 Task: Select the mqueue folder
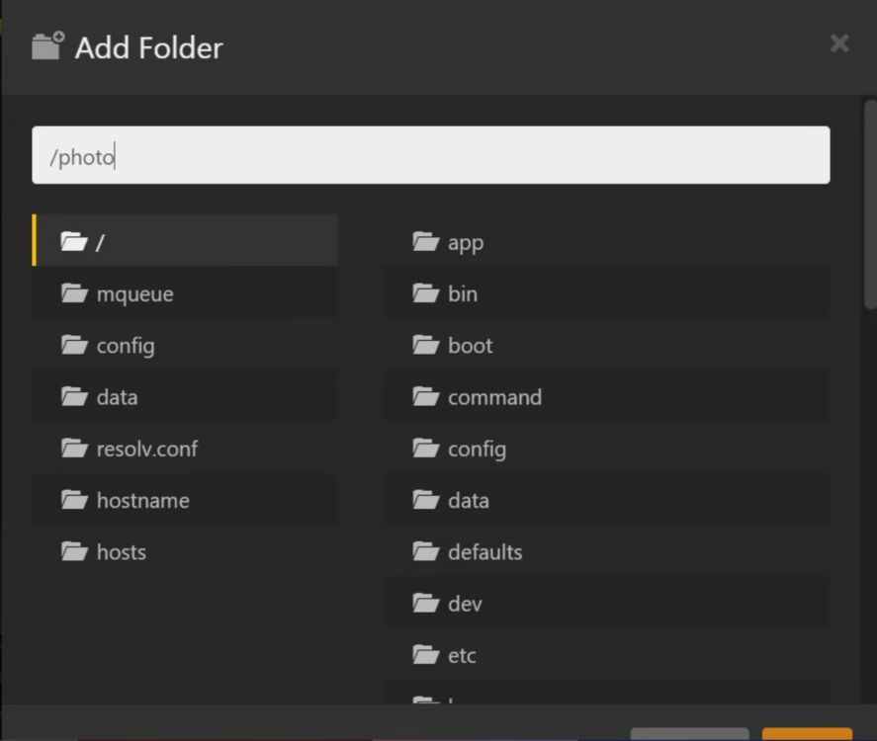185,292
